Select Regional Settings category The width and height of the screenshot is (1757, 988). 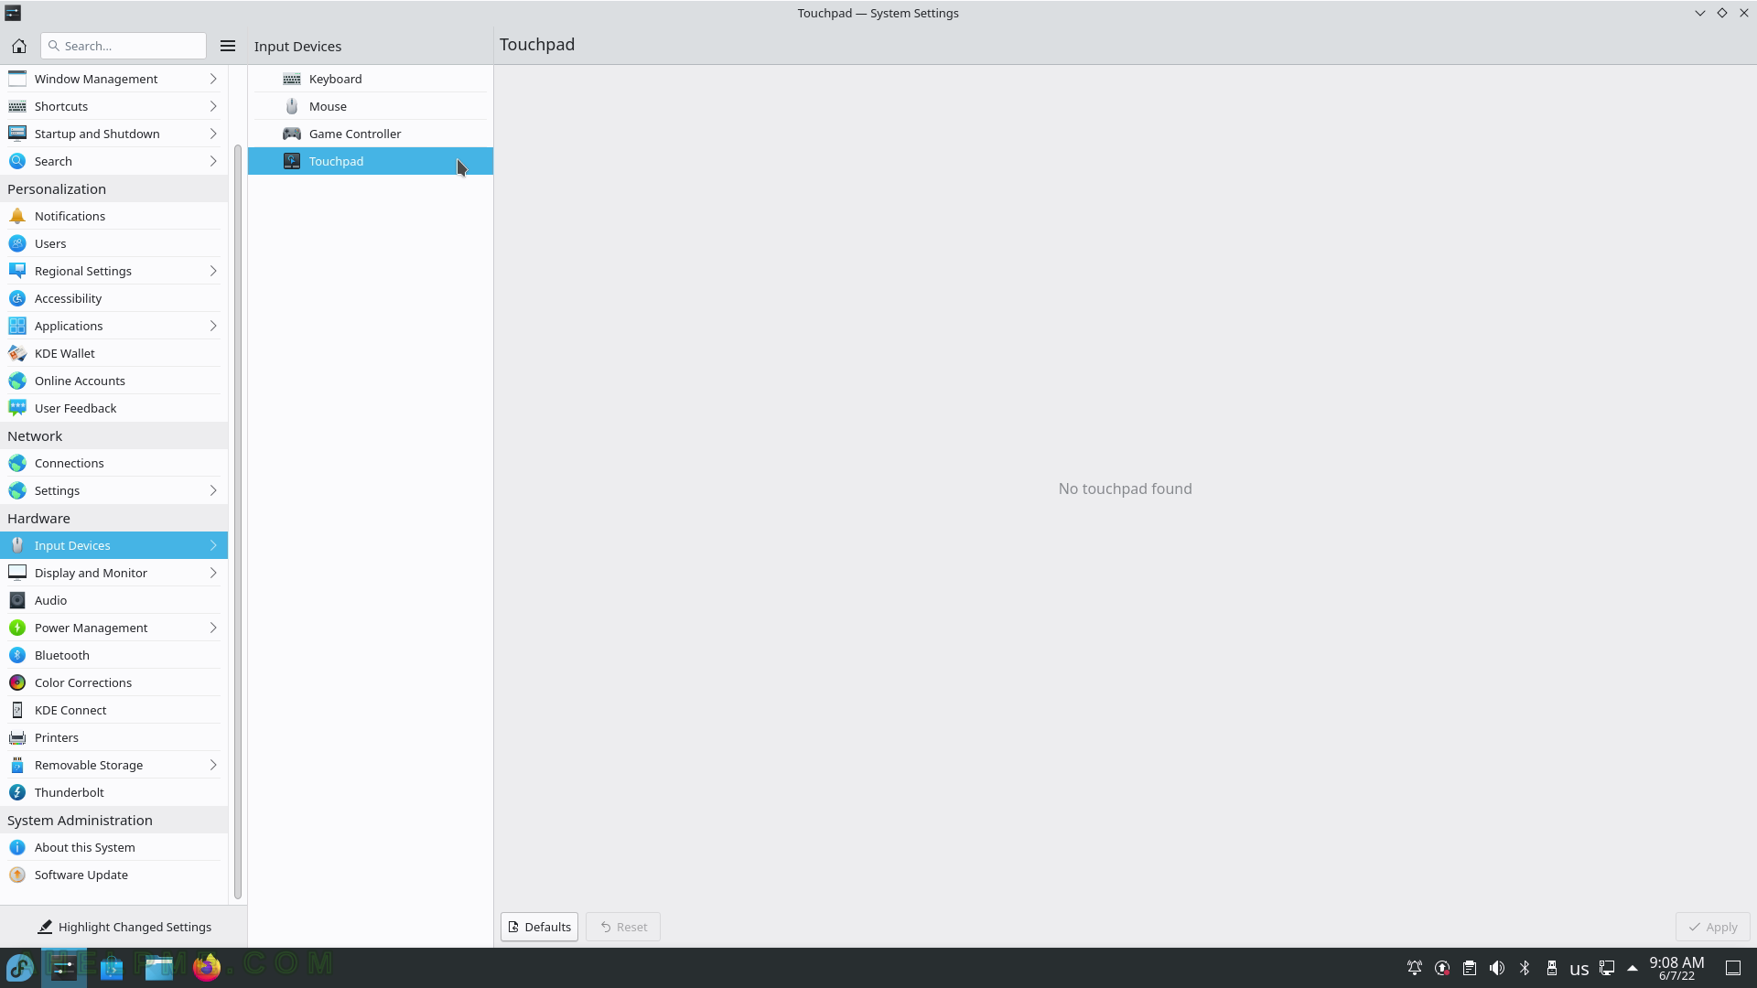tap(113, 271)
